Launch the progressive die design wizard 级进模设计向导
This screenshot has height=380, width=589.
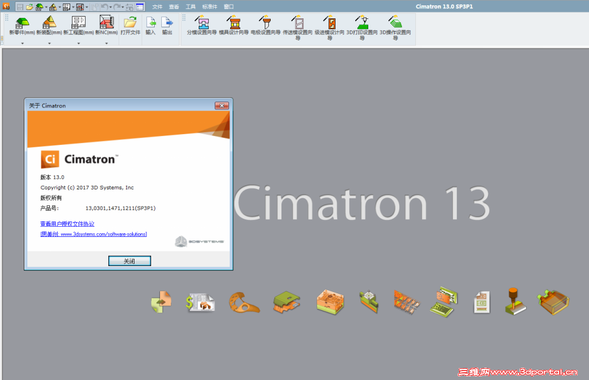pos(330,28)
